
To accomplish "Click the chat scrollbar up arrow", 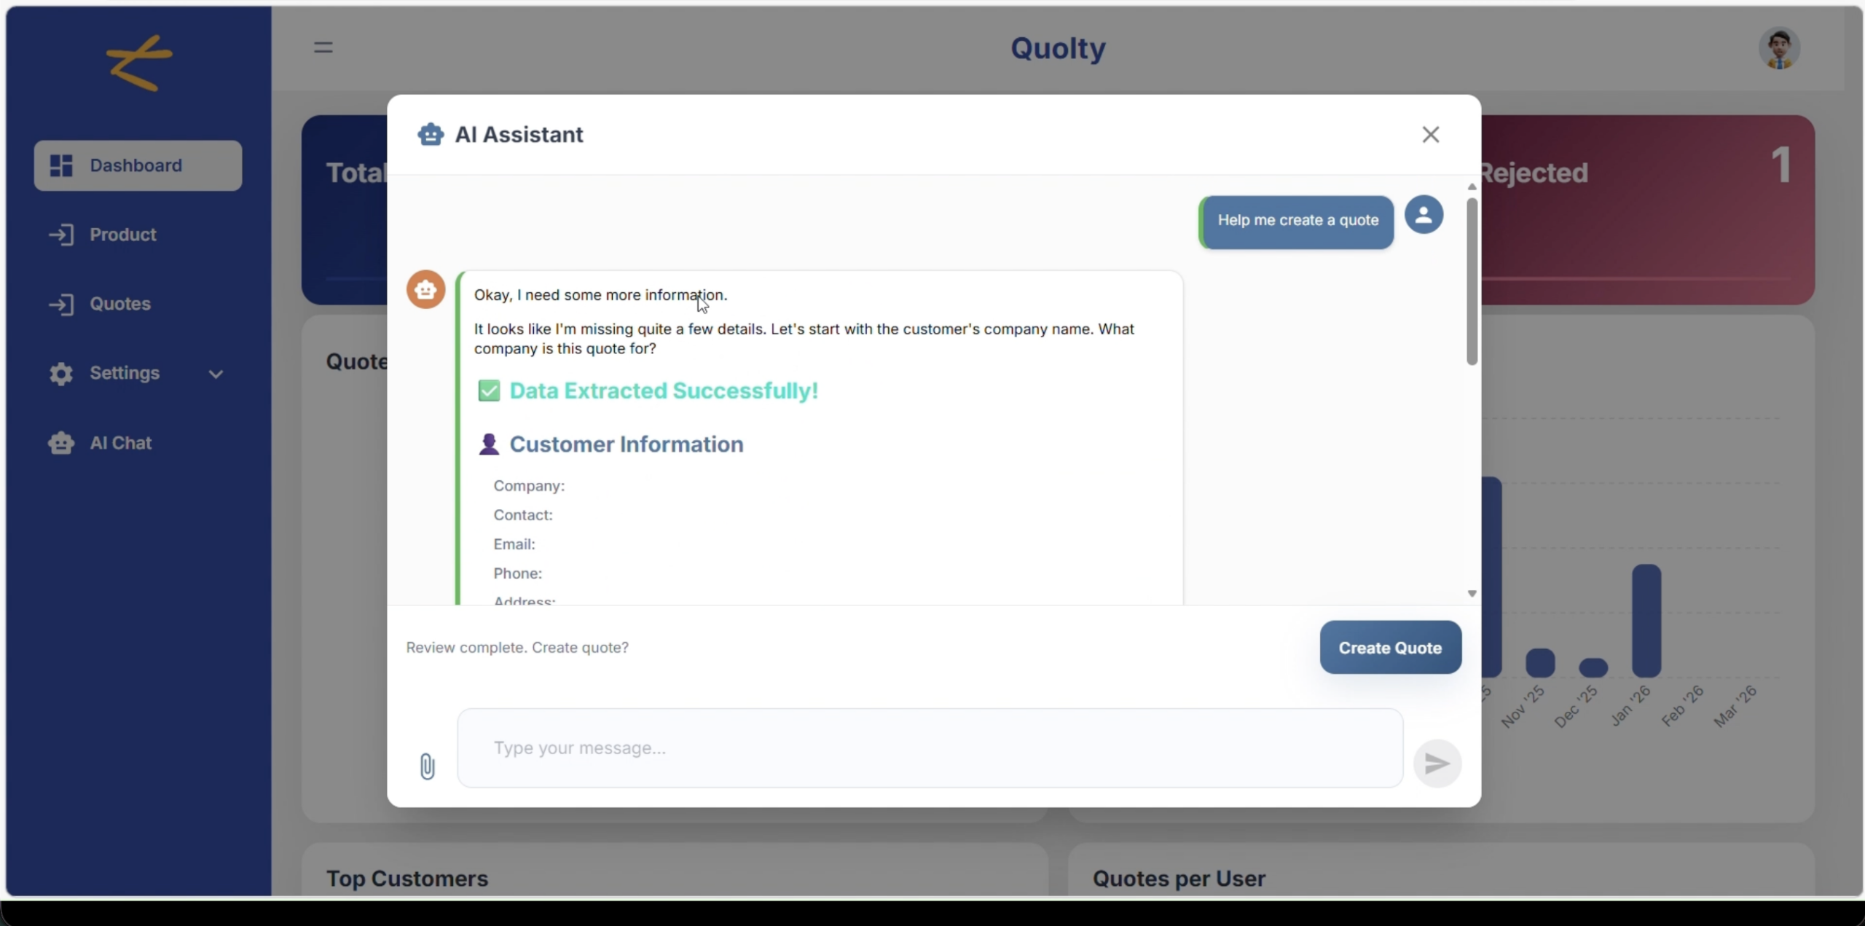I will coord(1472,187).
